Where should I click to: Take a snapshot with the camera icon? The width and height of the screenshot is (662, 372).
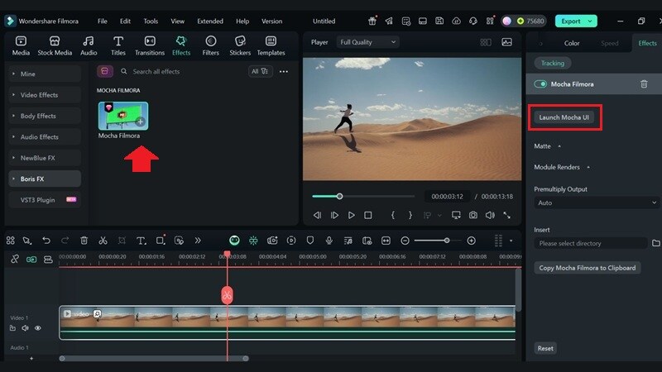coord(473,215)
